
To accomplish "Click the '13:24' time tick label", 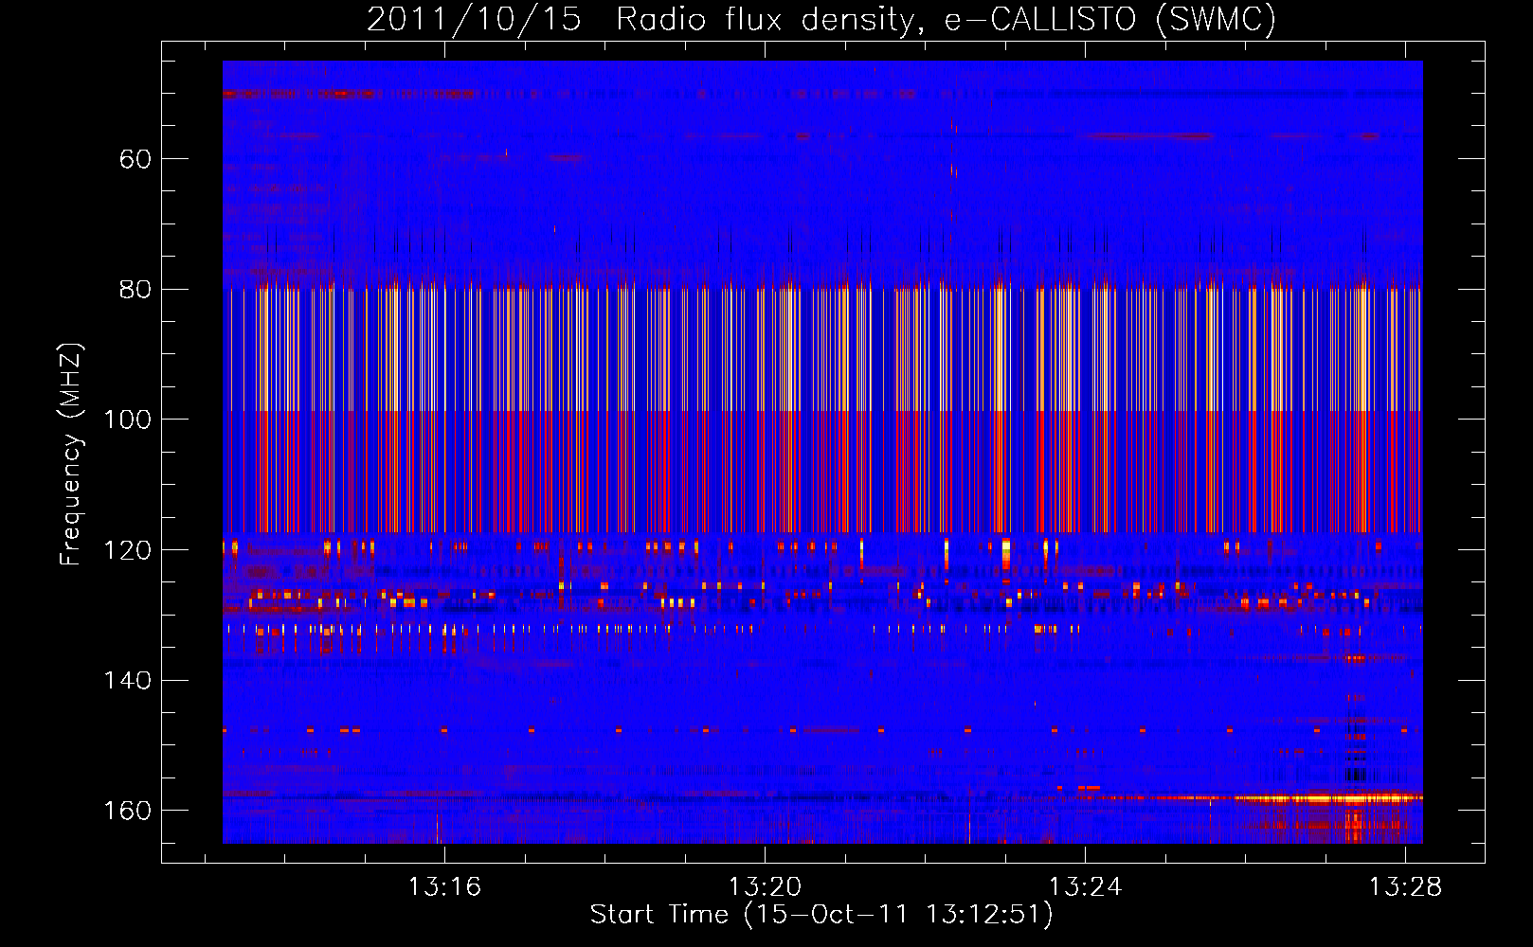I will [x=1085, y=887].
